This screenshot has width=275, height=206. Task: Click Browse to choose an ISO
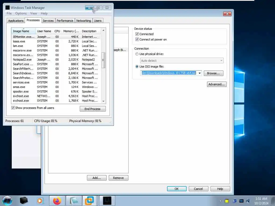point(214,73)
